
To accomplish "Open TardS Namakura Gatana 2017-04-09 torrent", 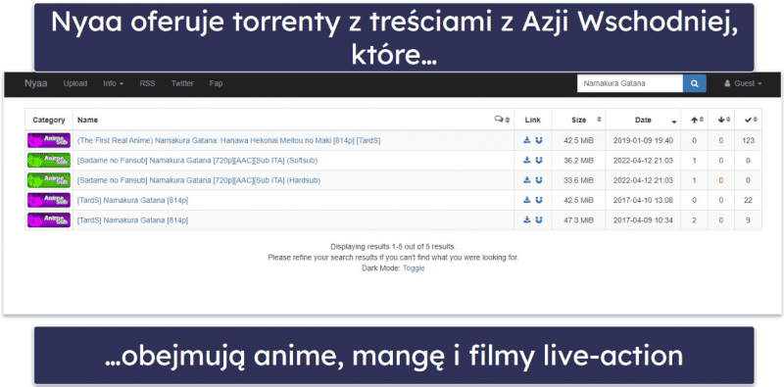I will [x=132, y=220].
